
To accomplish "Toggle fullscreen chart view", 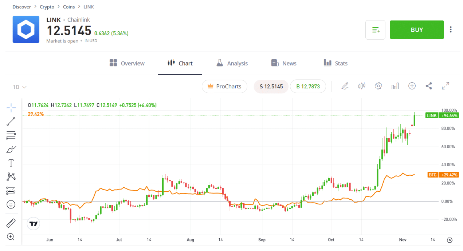I will pyautogui.click(x=446, y=86).
